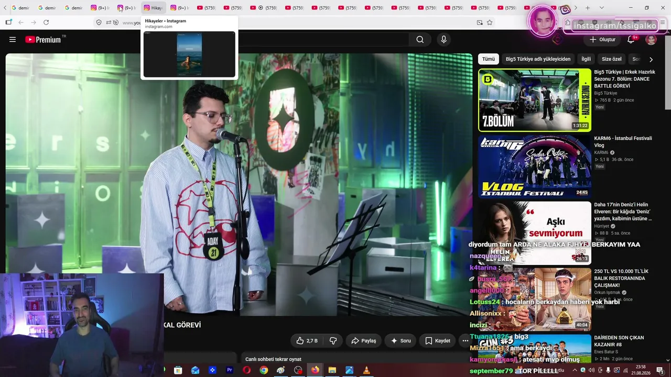Open Google Chrome from the taskbar
Image resolution: width=671 pixels, height=377 pixels.
click(264, 370)
